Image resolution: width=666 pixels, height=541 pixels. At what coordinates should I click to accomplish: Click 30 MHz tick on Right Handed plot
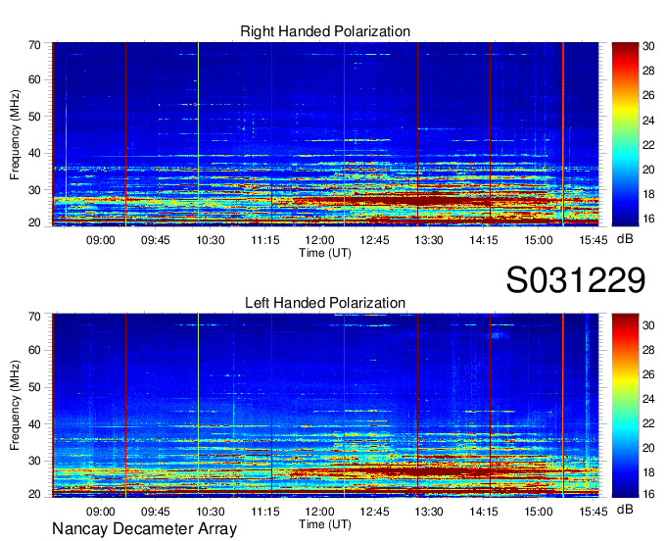34,190
